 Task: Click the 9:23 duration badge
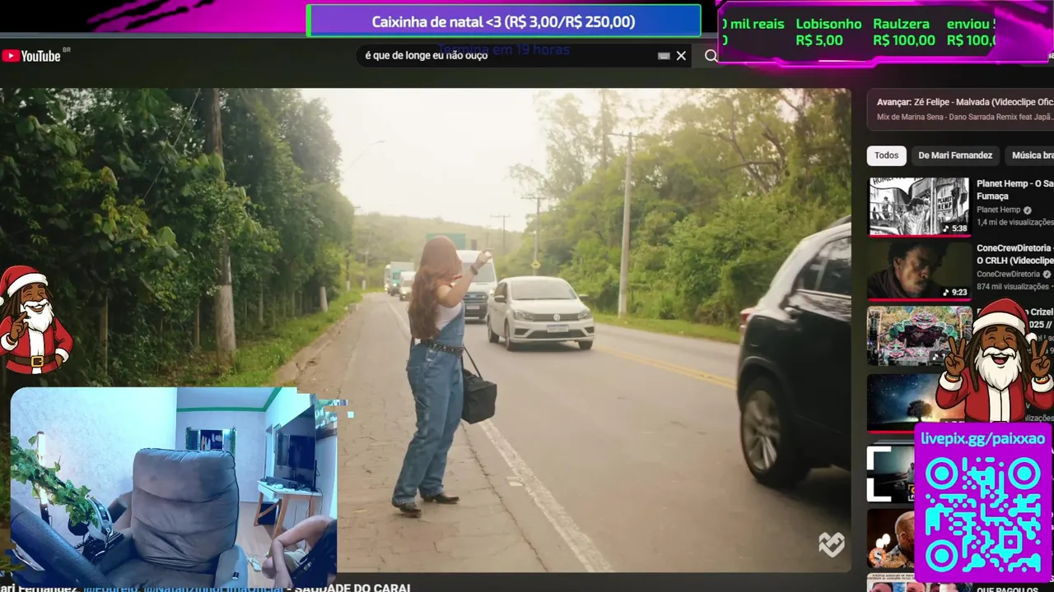click(x=955, y=292)
